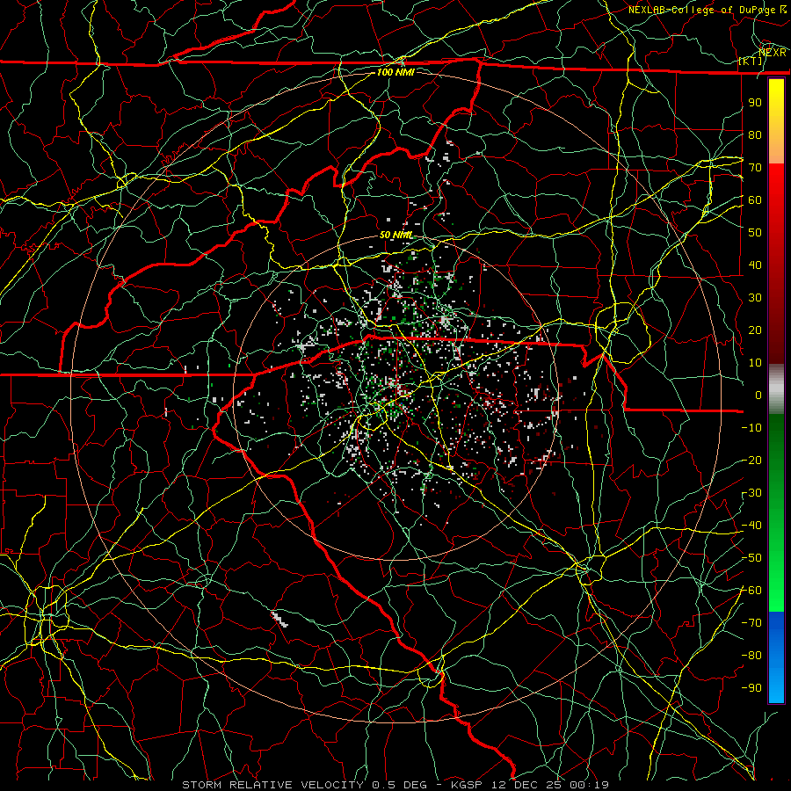
Task: Click the "-80" scale label
Action: (751, 656)
